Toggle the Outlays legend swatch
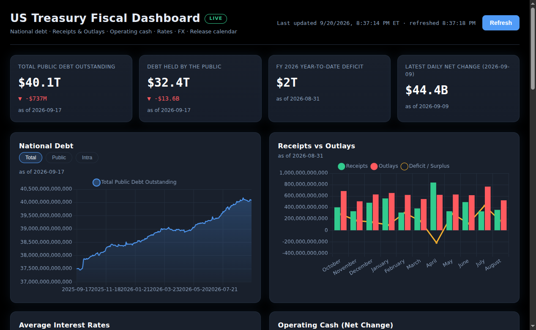 374,166
